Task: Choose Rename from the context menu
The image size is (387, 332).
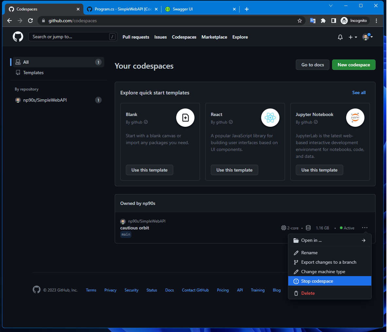Action: tap(329, 253)
